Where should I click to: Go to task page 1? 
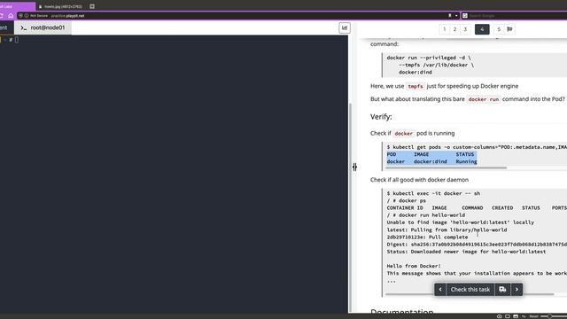tap(444, 29)
